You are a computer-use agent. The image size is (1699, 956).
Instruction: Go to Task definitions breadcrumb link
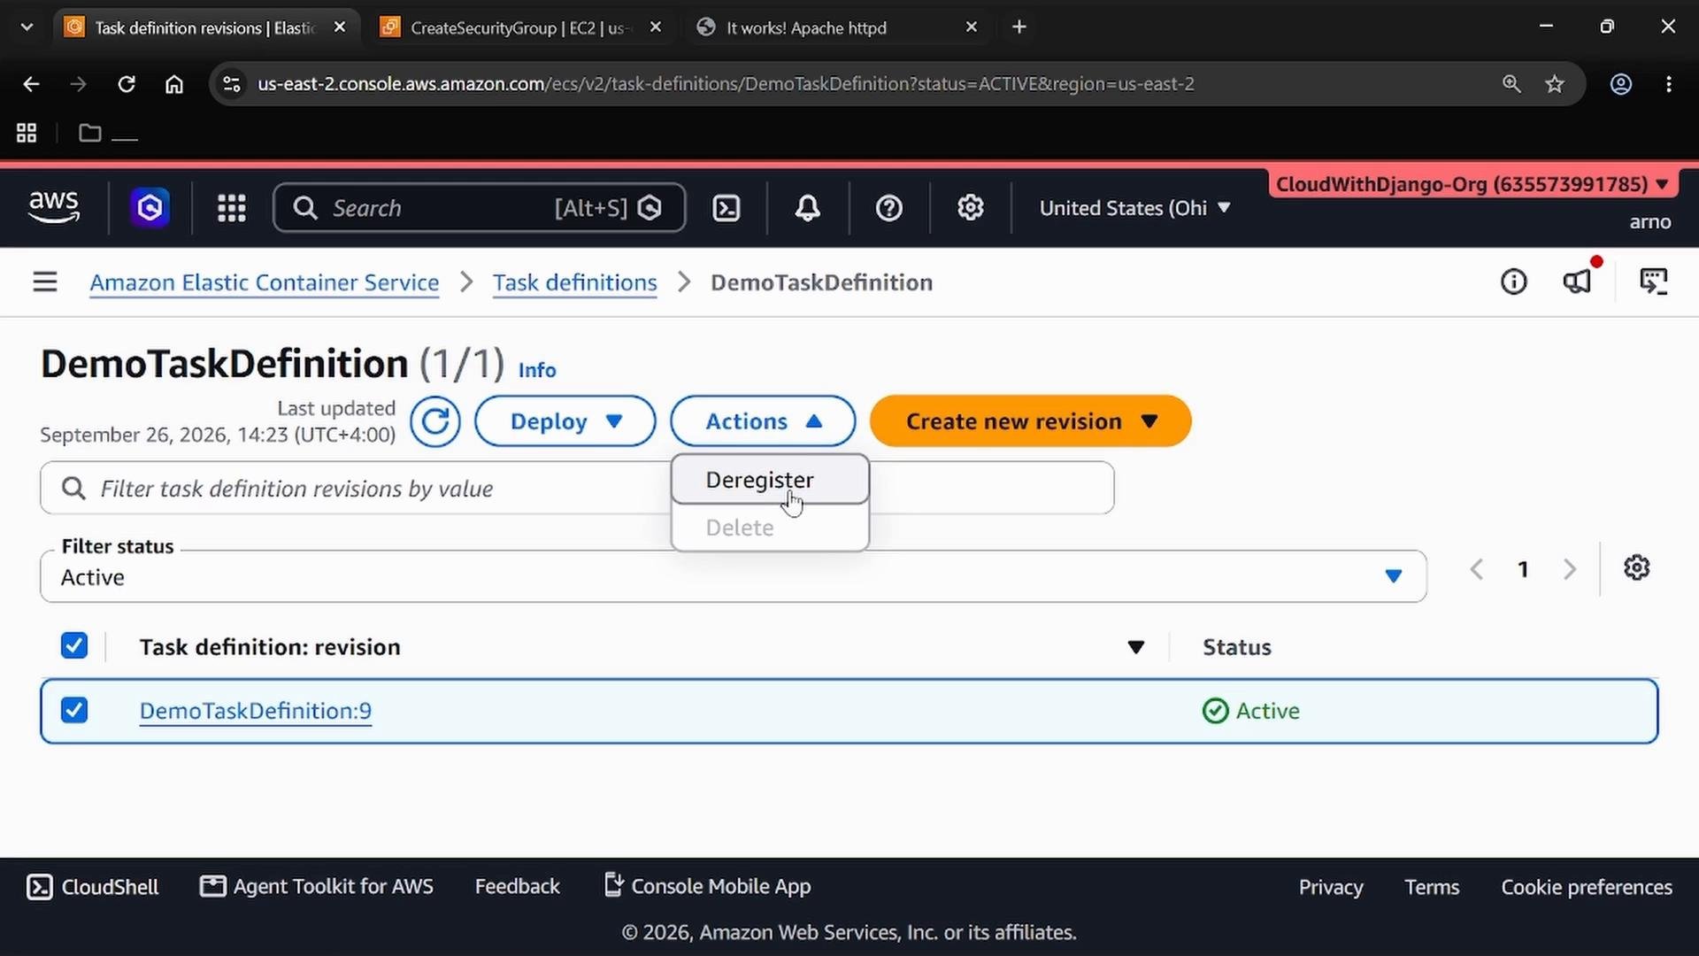point(575,282)
